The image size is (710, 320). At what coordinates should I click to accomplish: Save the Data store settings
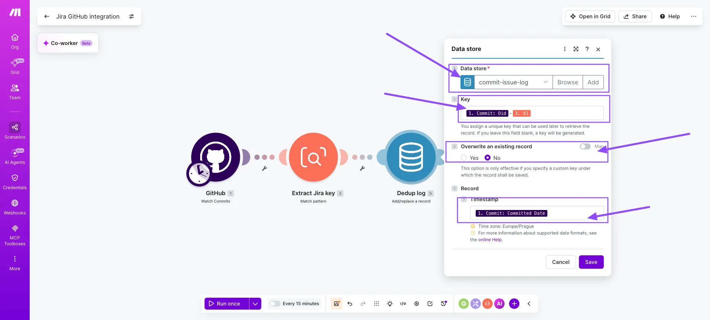click(591, 262)
